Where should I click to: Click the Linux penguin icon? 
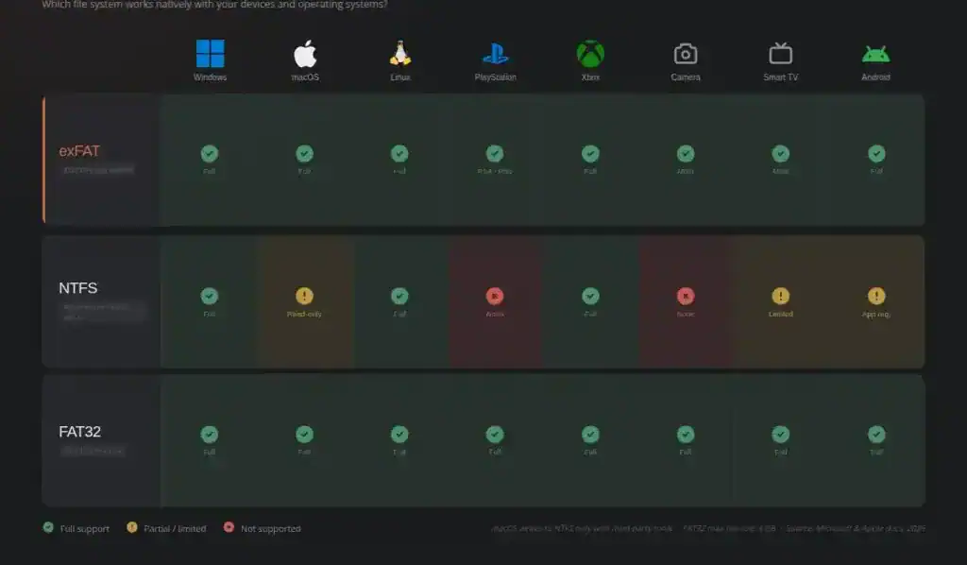pyautogui.click(x=399, y=54)
